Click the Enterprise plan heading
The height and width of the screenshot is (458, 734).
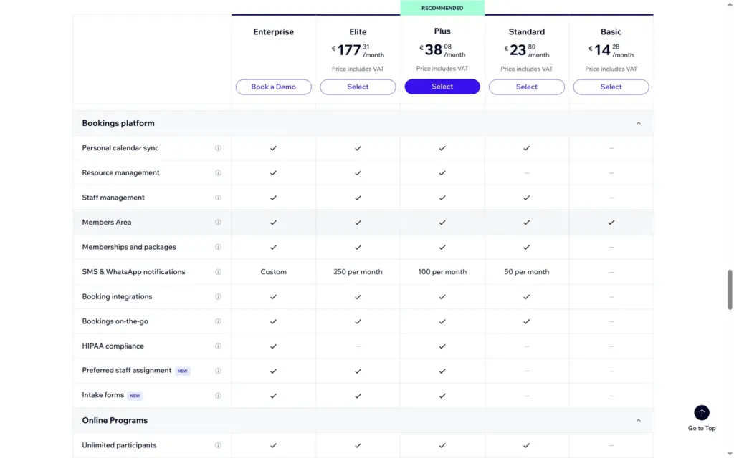tap(273, 31)
